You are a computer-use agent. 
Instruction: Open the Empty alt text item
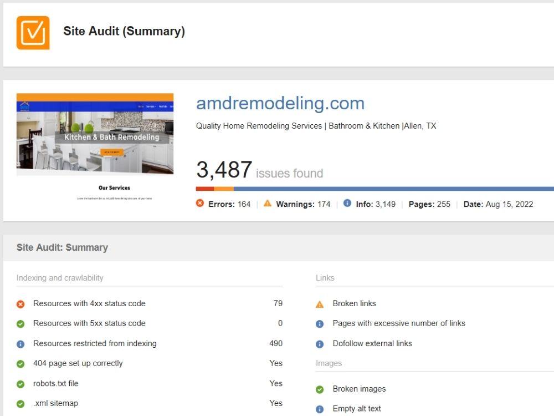(357, 409)
